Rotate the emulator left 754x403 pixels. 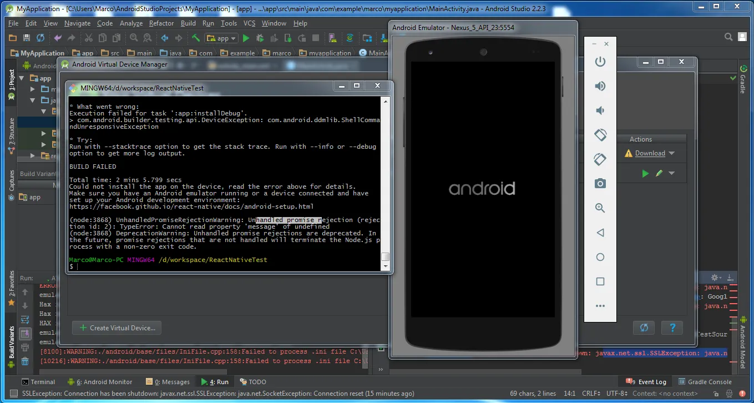(x=600, y=135)
